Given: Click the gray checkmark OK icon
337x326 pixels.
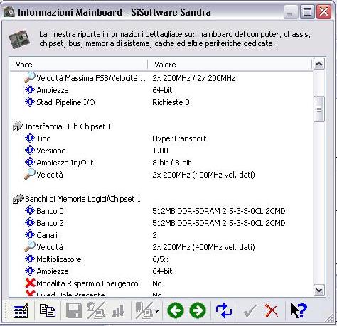Looking at the screenshot, I should pyautogui.click(x=250, y=310).
